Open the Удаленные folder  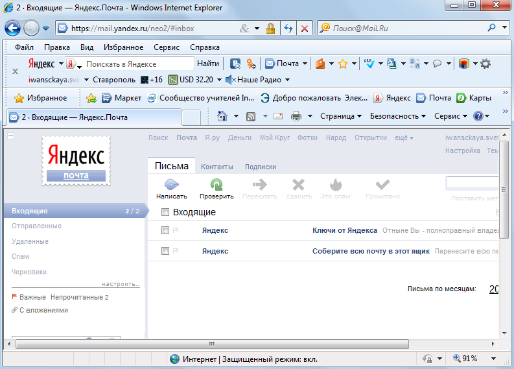(x=30, y=241)
